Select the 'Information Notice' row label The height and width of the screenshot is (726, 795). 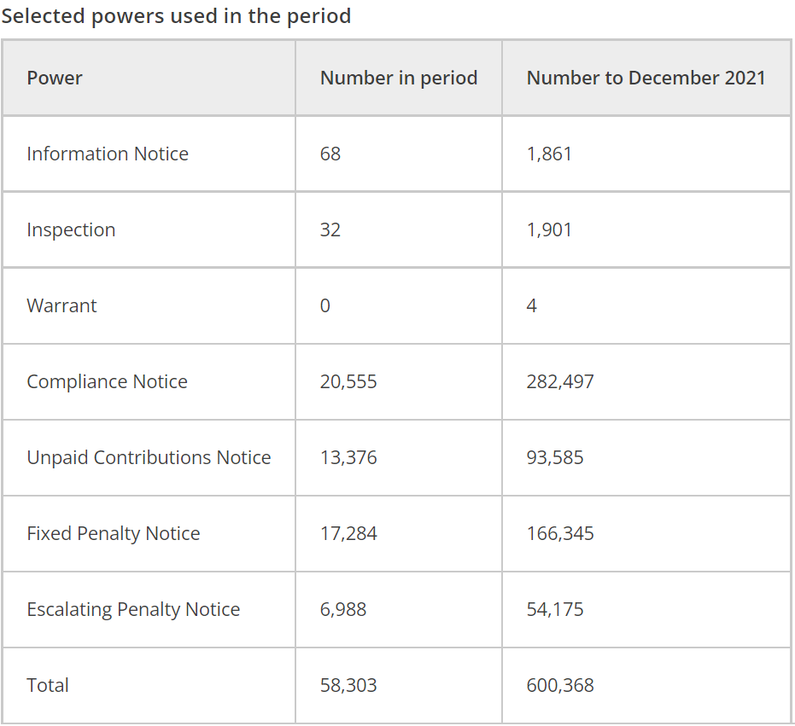(108, 154)
